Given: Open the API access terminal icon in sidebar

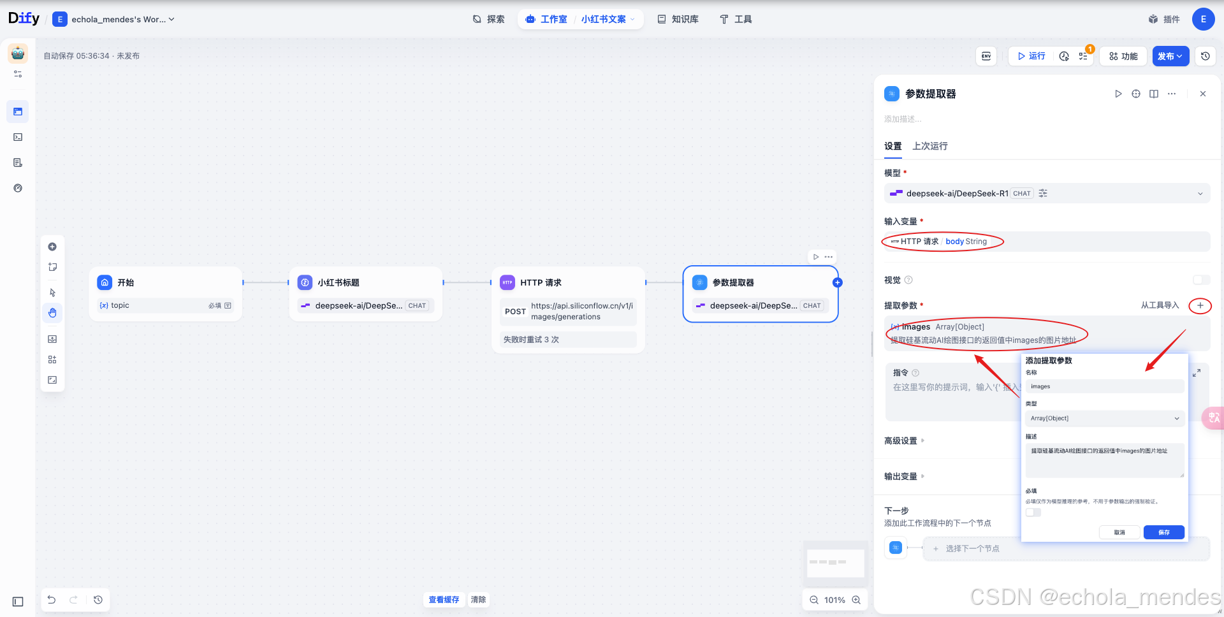Looking at the screenshot, I should coord(18,137).
